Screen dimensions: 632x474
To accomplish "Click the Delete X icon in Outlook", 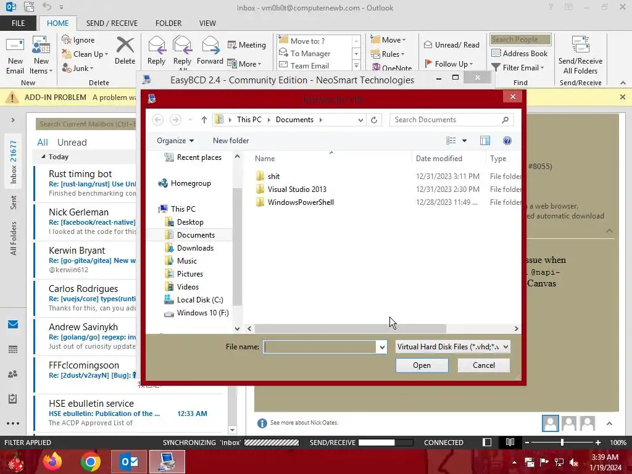I will pyautogui.click(x=125, y=51).
